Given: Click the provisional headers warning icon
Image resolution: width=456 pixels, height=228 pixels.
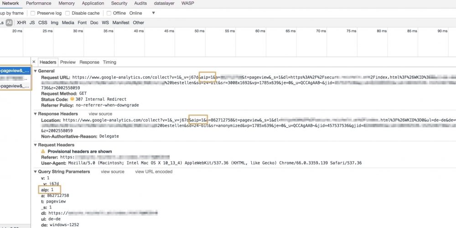Looking at the screenshot, I should pos(43,151).
